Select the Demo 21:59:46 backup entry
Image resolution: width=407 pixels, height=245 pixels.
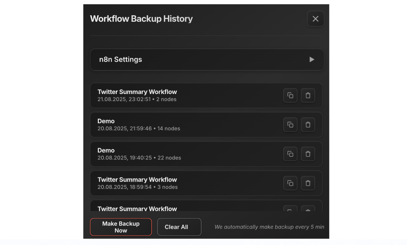click(206, 125)
